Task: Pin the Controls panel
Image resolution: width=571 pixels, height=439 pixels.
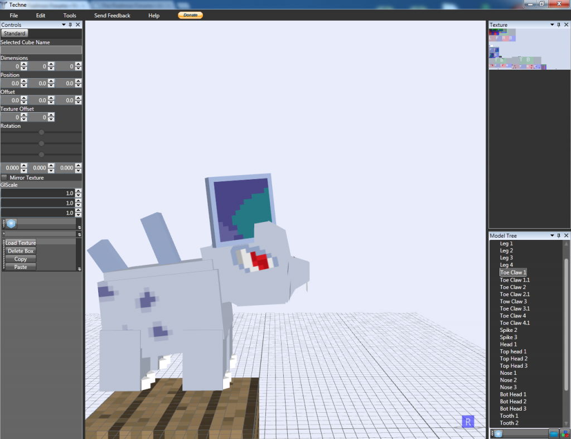Action: pos(70,25)
